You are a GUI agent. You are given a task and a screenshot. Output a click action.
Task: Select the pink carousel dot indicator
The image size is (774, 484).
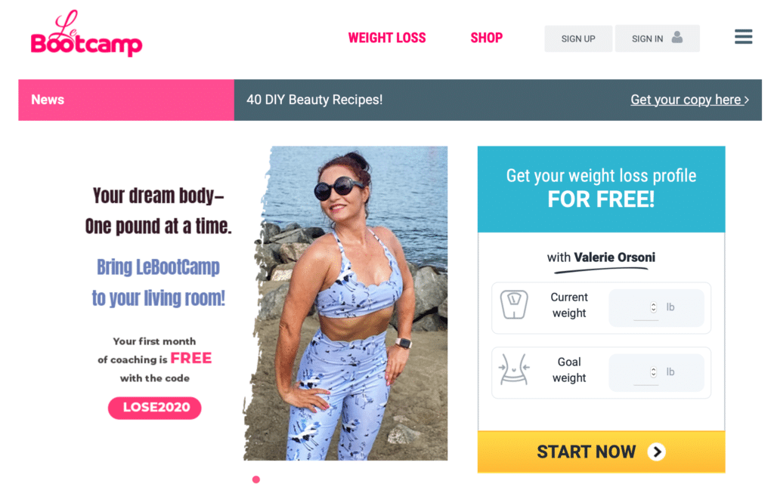[x=255, y=479]
